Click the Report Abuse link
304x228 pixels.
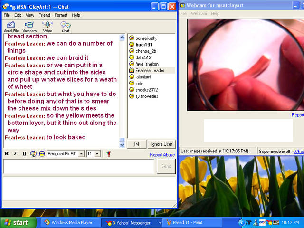tap(162, 155)
